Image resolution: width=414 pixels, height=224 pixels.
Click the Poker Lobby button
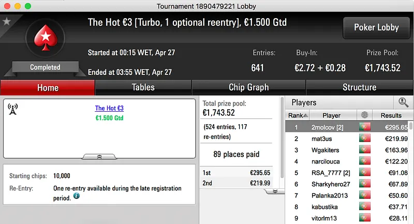(376, 27)
